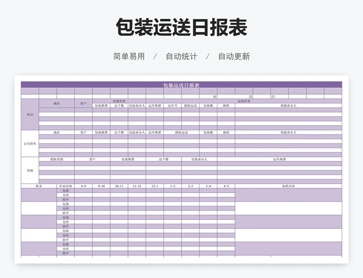Select the 托运 row label cell
363x278 pixels.
[x=30, y=114]
